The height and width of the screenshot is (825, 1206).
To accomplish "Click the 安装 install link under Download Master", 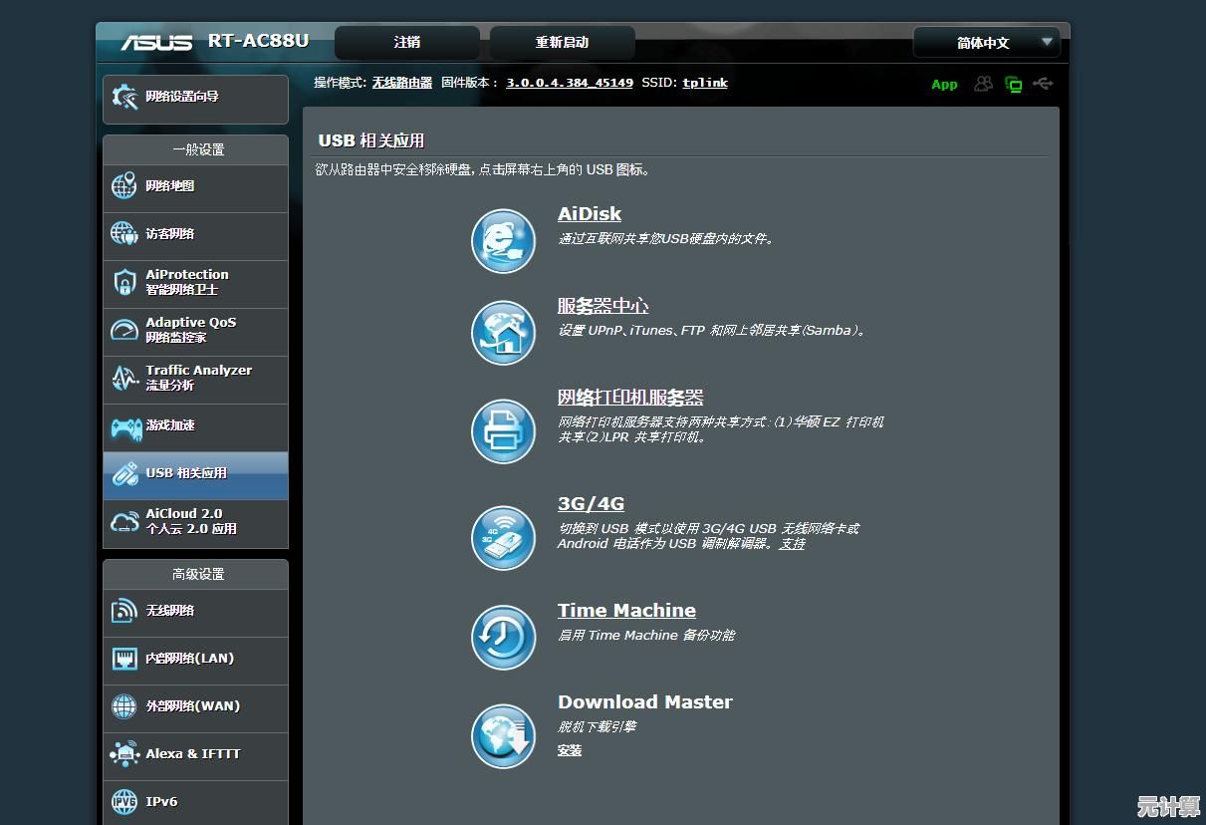I will coord(570,750).
